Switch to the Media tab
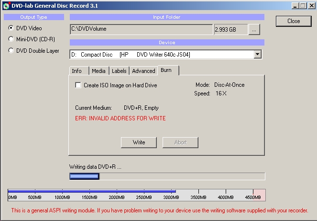The width and height of the screenshot is (317, 221). pyautogui.click(x=99, y=71)
